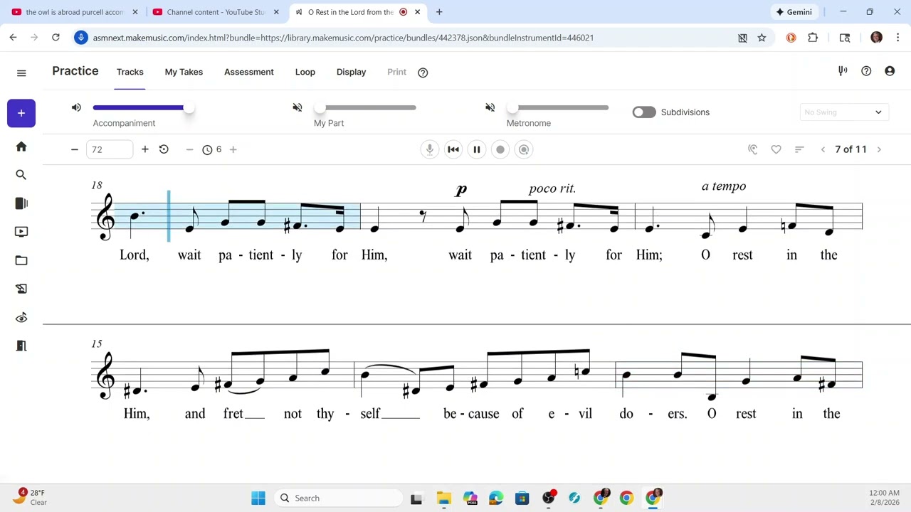Click the Windows taskbar Search box
The height and width of the screenshot is (512, 911).
coord(339,498)
